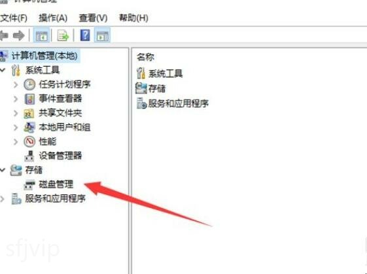The image size is (367, 274).
Task: Click the Forward arrow toolbar icon
Action: (x=18, y=35)
